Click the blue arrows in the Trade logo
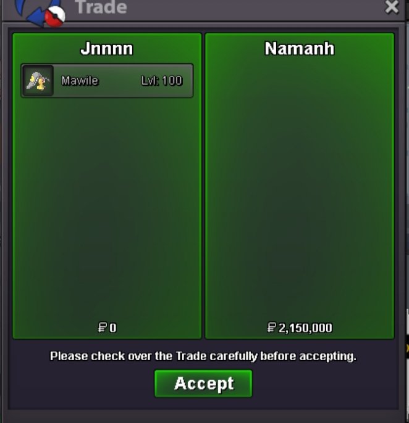Image resolution: width=409 pixels, height=423 pixels. click(33, 13)
